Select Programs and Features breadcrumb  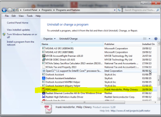click(68, 10)
